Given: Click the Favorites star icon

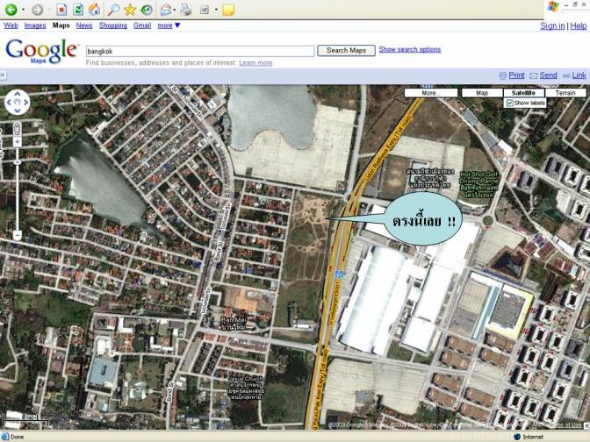Looking at the screenshot, I should 130,10.
